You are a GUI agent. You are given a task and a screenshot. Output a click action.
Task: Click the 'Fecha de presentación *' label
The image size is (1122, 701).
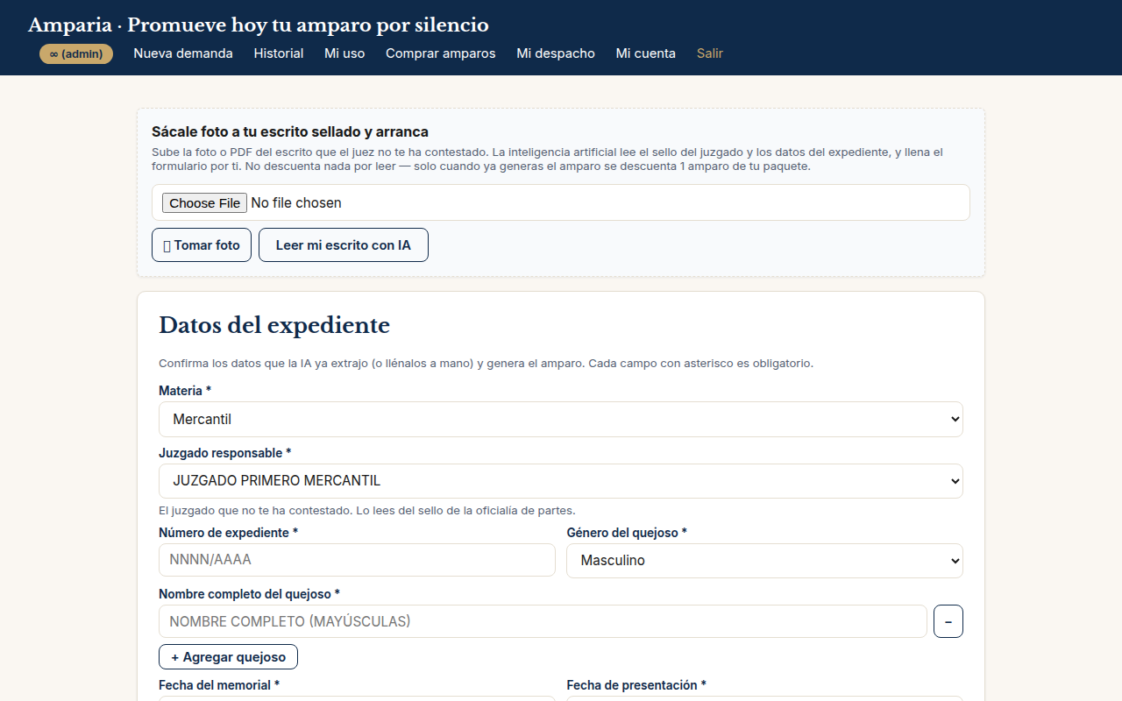[636, 685]
